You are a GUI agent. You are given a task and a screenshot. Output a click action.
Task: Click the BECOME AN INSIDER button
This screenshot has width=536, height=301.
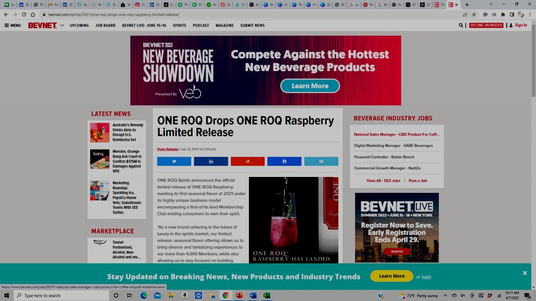[x=486, y=25]
